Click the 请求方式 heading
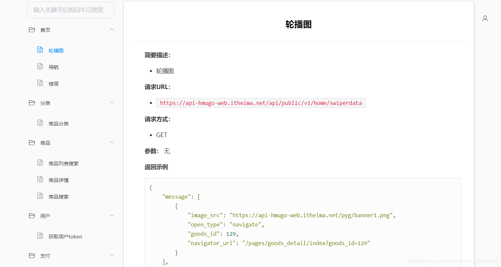 pos(158,119)
